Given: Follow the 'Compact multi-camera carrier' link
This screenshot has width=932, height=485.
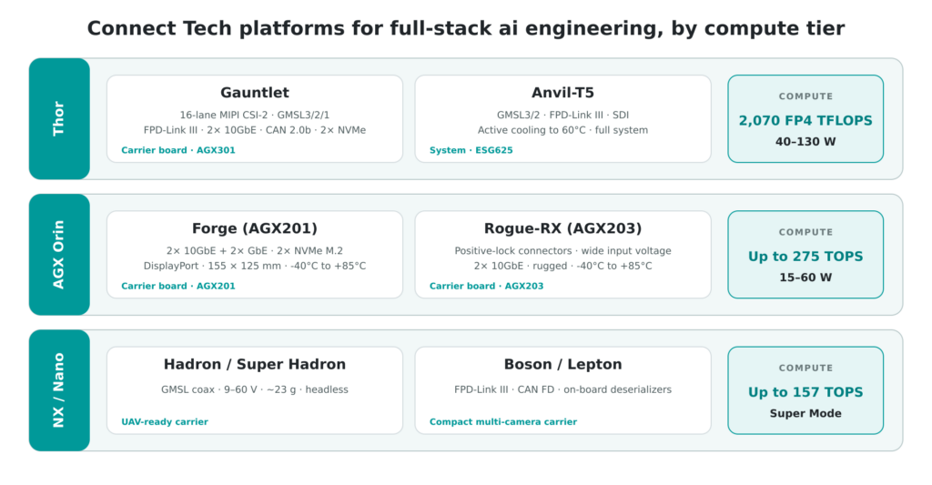Looking at the screenshot, I should (x=502, y=422).
